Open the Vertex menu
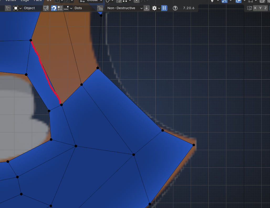270x208 pixels. (x=11, y=1)
